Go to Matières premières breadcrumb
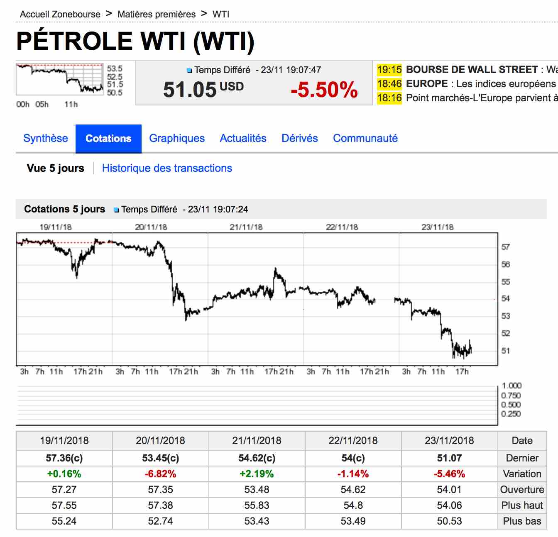Image resolution: width=558 pixels, height=537 pixels. [157, 14]
